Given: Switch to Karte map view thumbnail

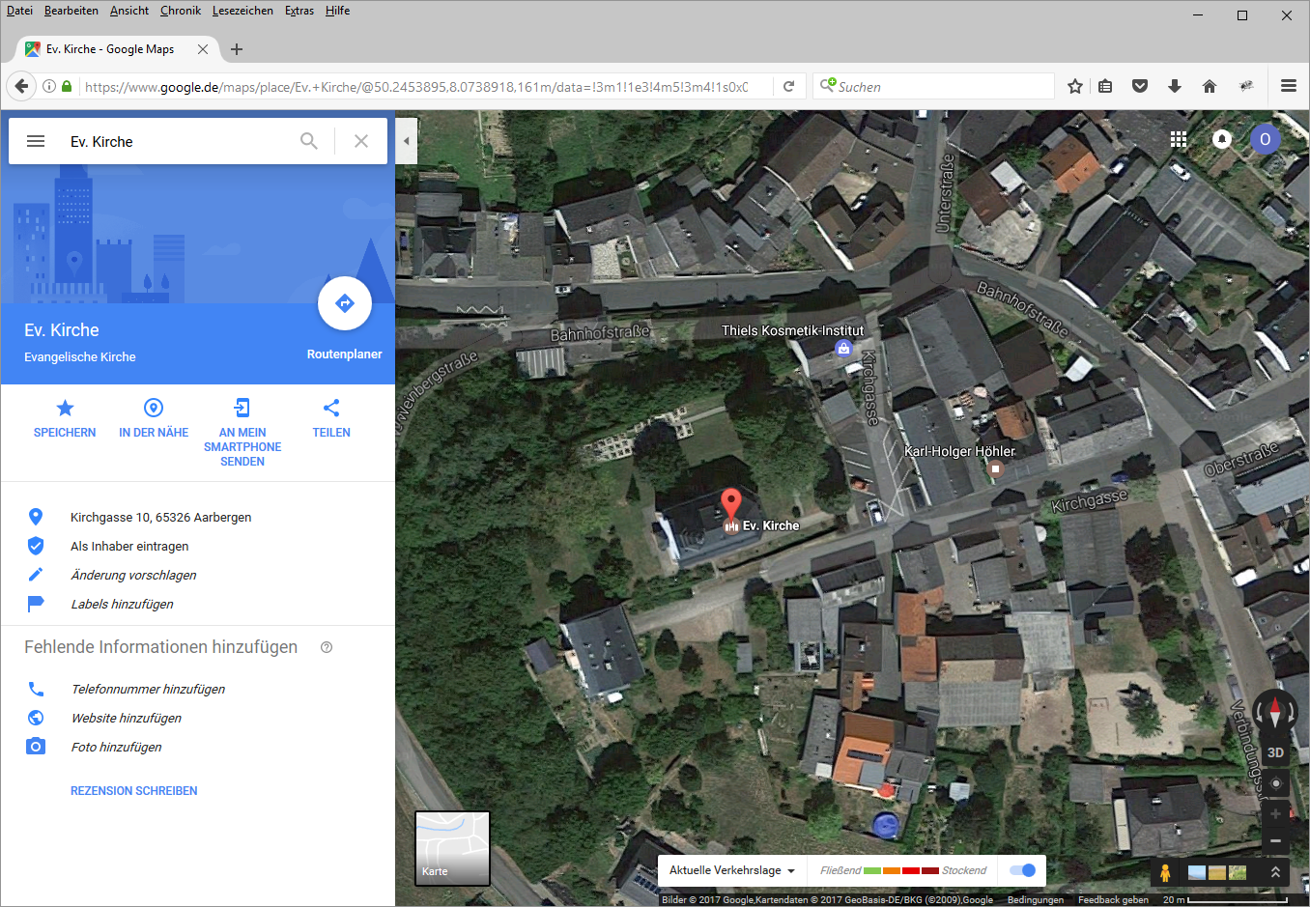Looking at the screenshot, I should click(452, 848).
